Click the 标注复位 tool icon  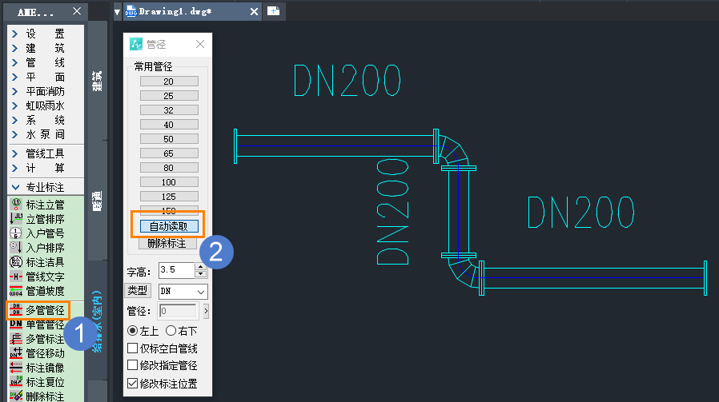click(x=15, y=382)
